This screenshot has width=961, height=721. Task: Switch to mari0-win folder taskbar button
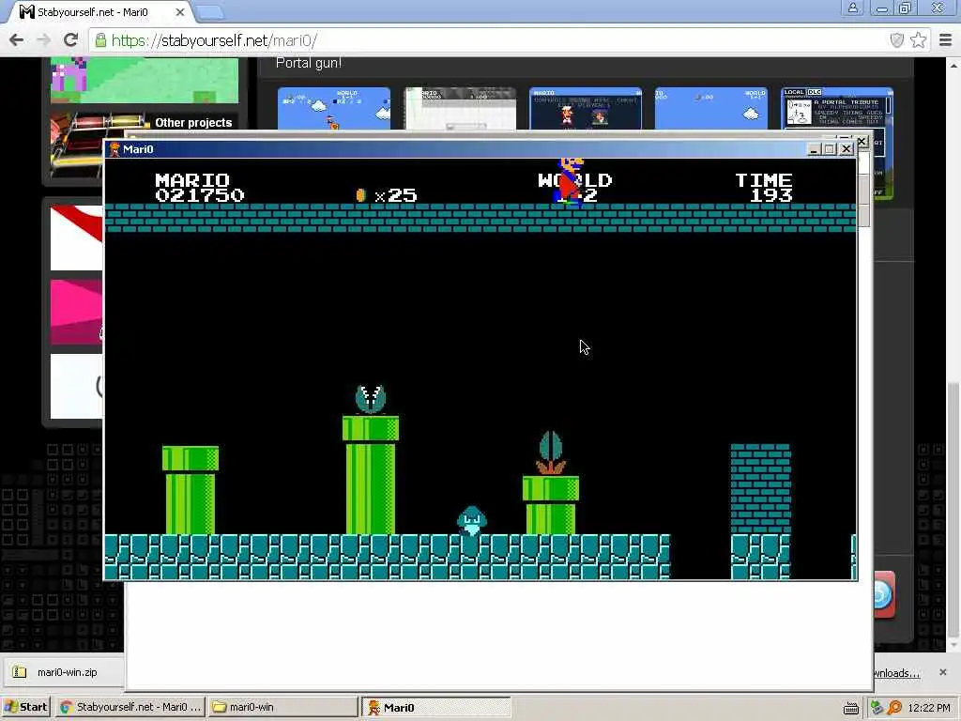(x=282, y=707)
